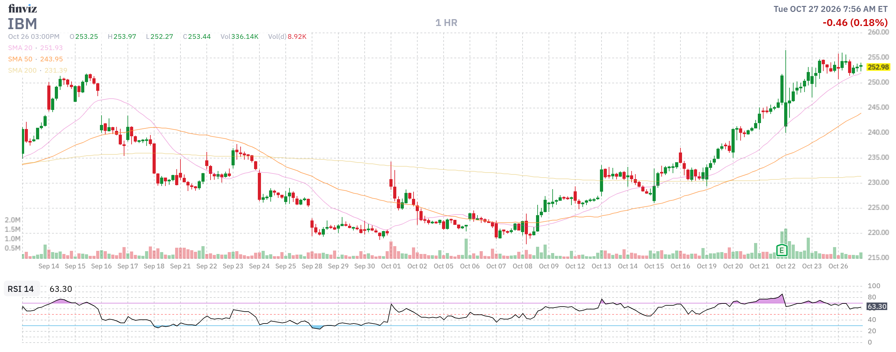Screen dimensions: 896x352
Task: Click the 63.30 RSI value tag on right axis
Action: pos(877,307)
